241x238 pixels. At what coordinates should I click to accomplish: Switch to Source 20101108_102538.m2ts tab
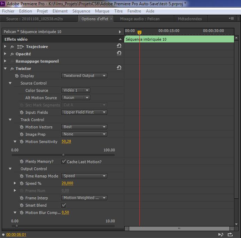34,19
